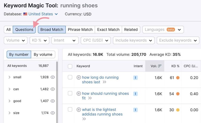Check the select-all checkbox in table header
Screen dimensions: 201x123
[x=70, y=66]
